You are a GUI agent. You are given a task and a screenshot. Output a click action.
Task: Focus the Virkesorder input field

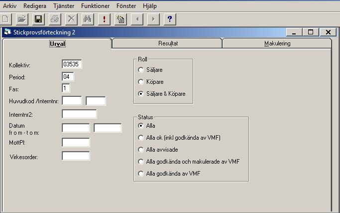coord(76,156)
